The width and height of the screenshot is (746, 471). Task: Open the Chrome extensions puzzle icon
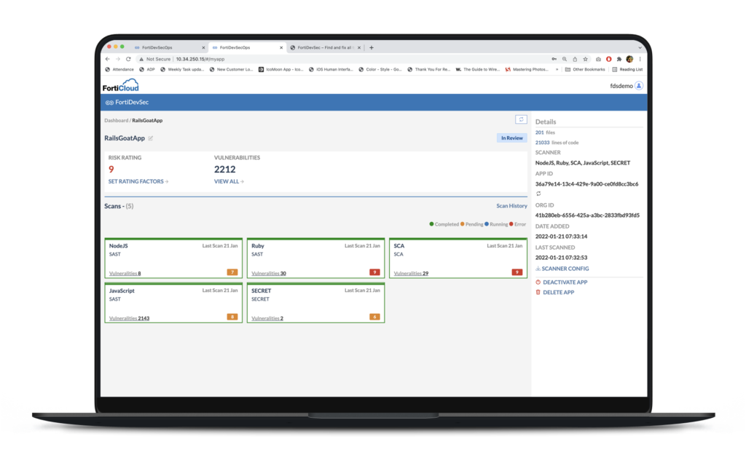click(x=619, y=58)
